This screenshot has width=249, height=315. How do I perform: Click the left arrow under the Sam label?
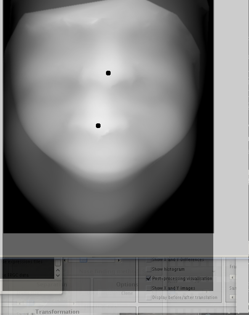[x=232, y=297]
